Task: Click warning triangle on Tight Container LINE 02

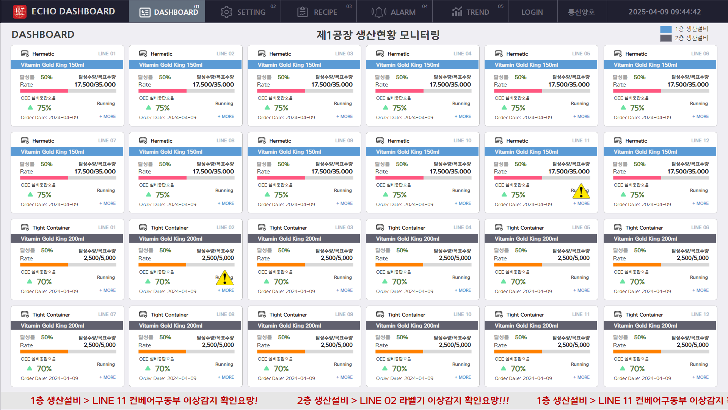Action: pos(225,278)
